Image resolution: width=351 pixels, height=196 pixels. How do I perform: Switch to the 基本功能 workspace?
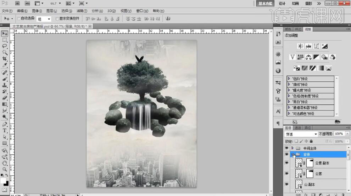coord(265,3)
